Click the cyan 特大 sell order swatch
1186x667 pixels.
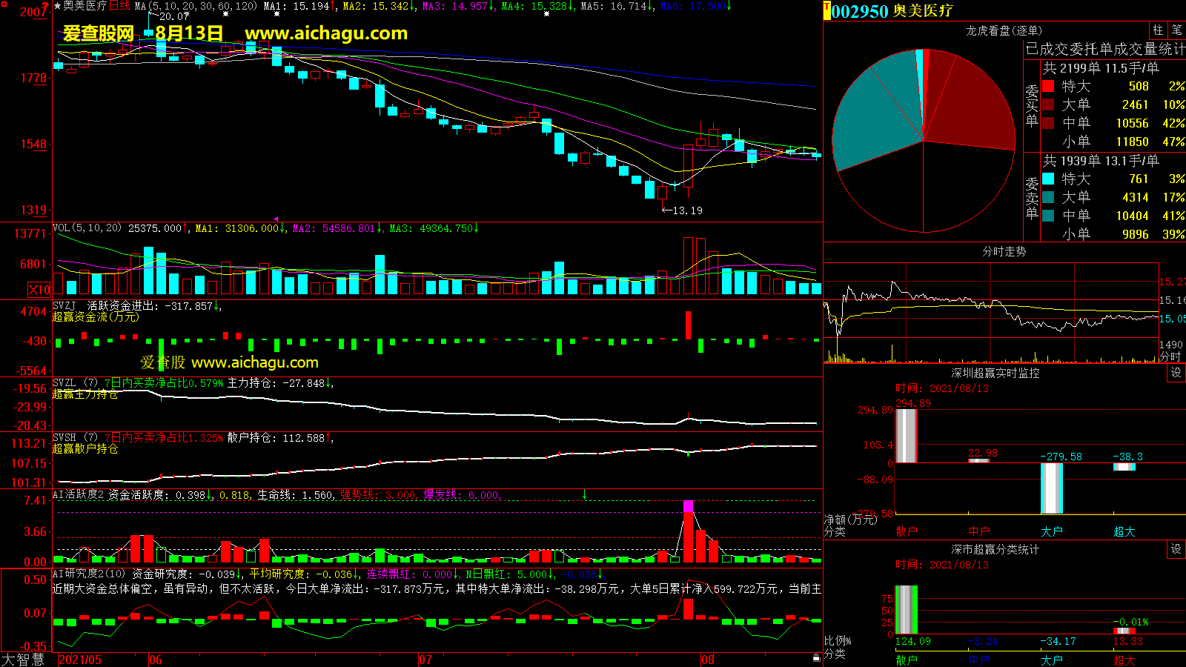(1048, 179)
